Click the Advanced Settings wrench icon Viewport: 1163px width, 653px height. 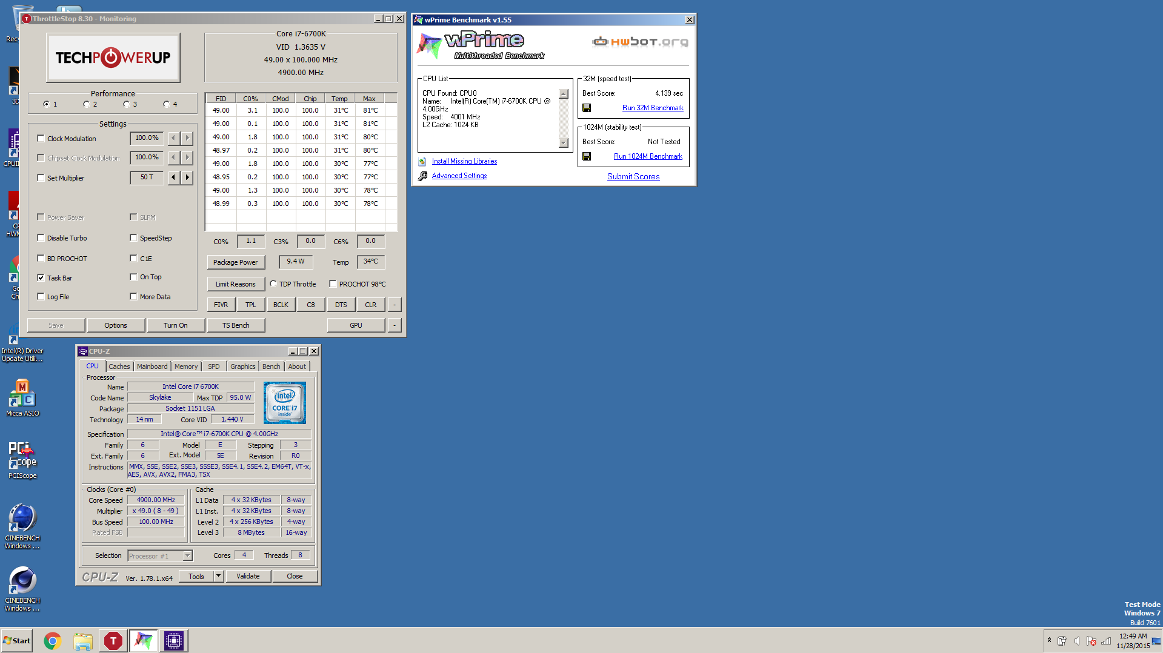(x=422, y=176)
